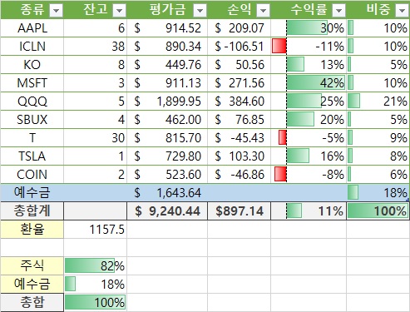The width and height of the screenshot is (410, 312).
Task: Click the AAPL 30% return data bar
Action: point(307,28)
